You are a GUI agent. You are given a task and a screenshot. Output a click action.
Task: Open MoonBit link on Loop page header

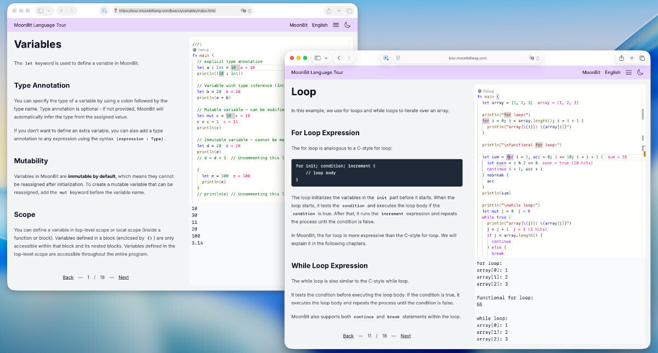(x=591, y=72)
